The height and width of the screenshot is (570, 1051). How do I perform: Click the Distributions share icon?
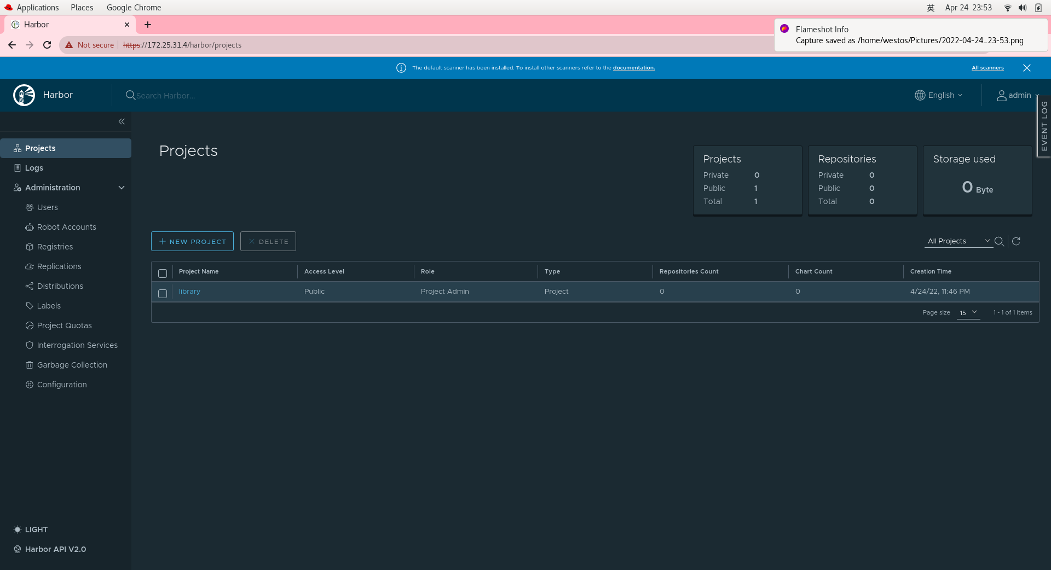pyautogui.click(x=30, y=286)
